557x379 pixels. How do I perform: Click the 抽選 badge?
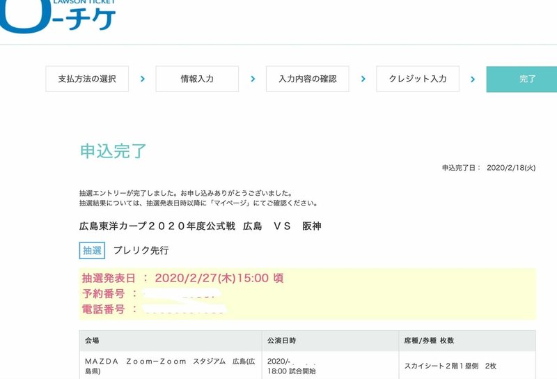[x=92, y=251]
